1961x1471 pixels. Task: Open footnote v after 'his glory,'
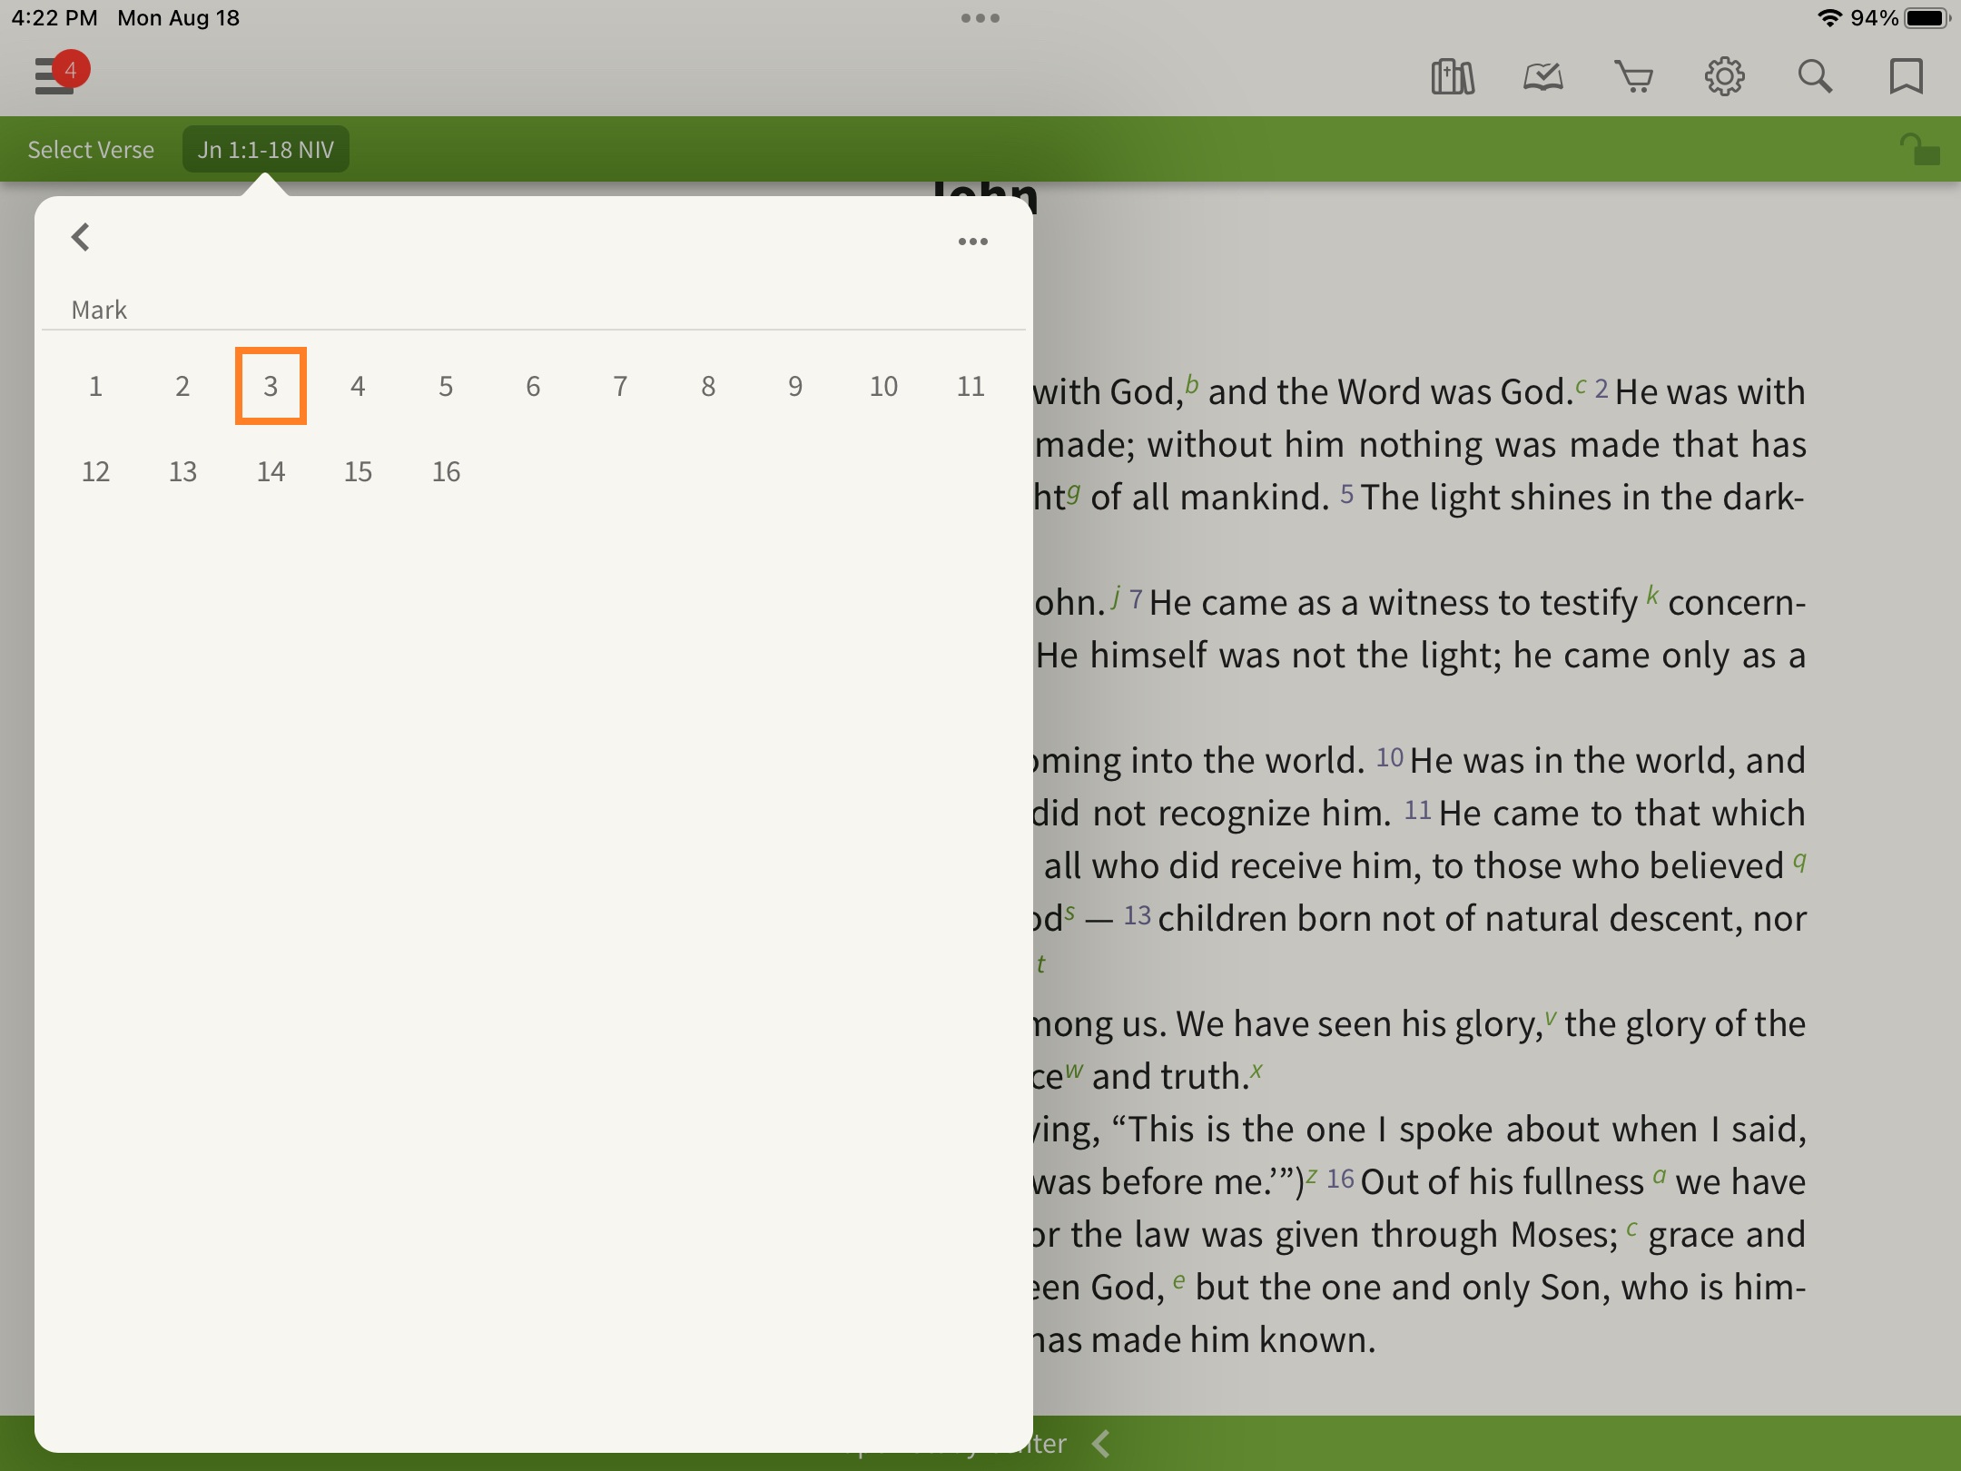pos(1551,1017)
